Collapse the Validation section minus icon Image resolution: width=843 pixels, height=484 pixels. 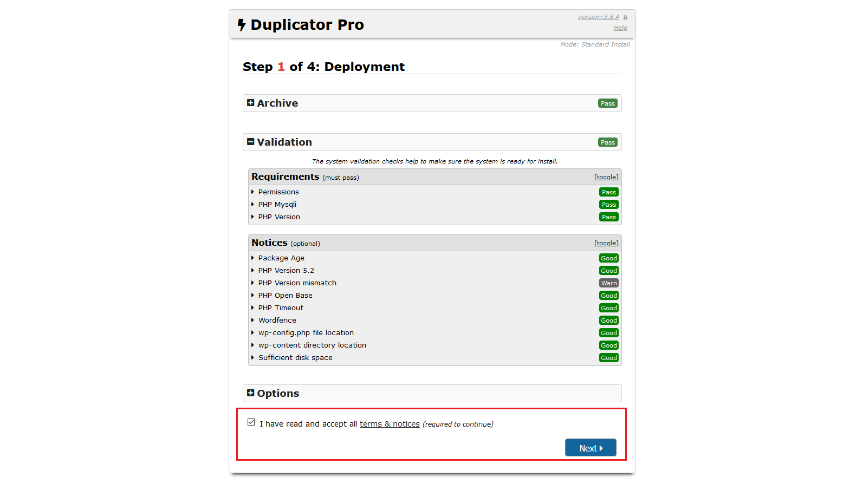point(250,142)
